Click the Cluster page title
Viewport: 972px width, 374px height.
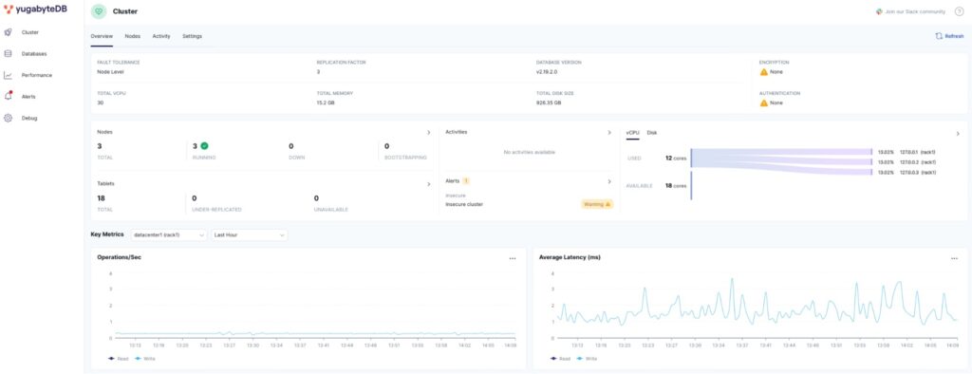[x=125, y=11]
